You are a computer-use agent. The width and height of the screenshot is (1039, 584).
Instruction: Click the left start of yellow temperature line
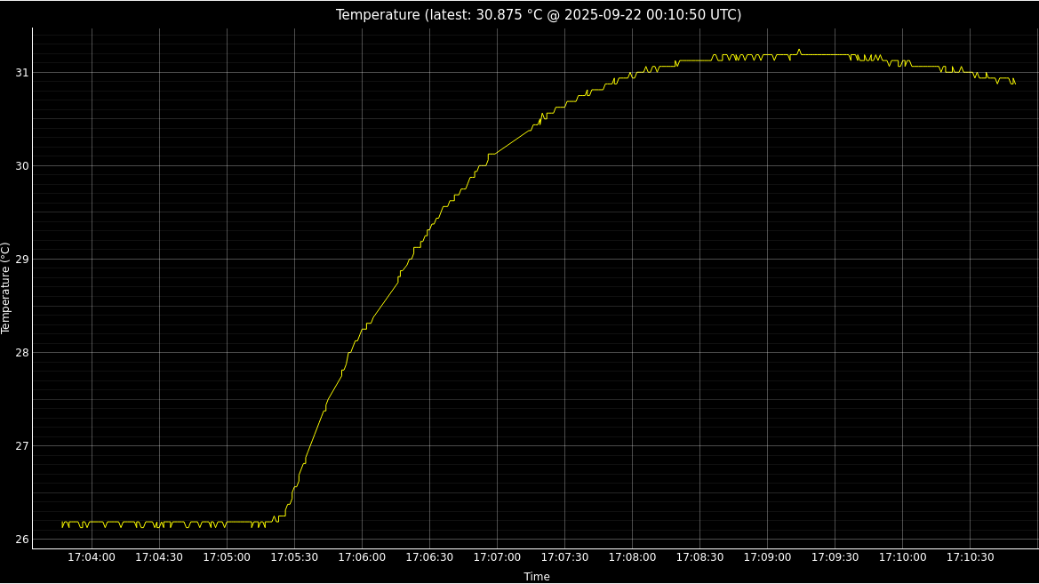pyautogui.click(x=62, y=524)
